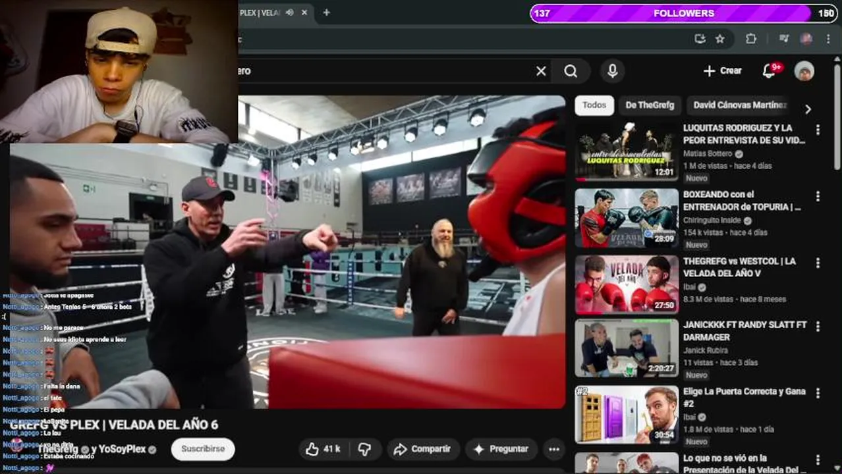Open the BOXEANDO con el ENTRENADOR de TOPURIA title
The image size is (842, 474).
[742, 201]
